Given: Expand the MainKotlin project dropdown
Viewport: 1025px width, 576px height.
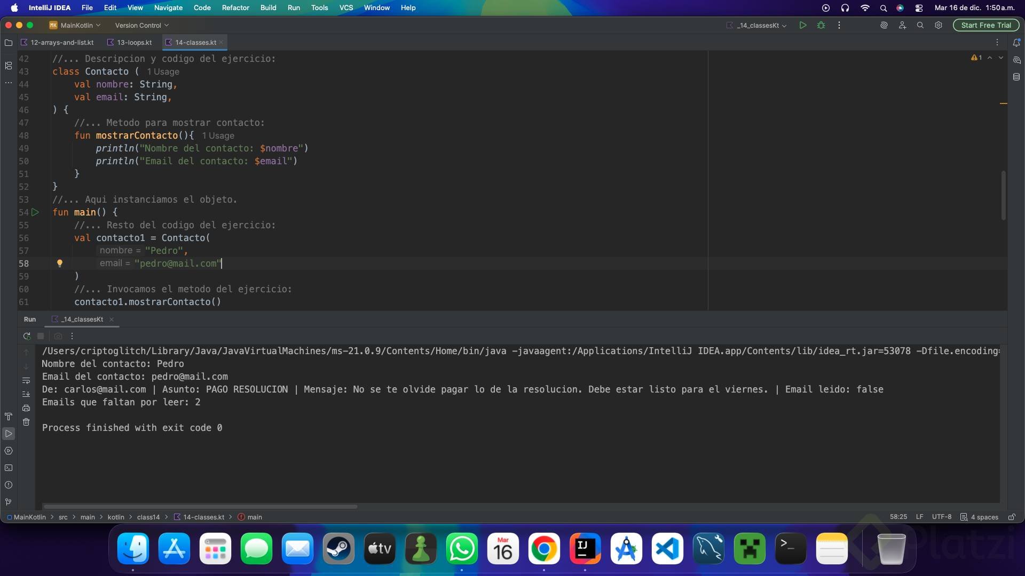Looking at the screenshot, I should pos(75,25).
